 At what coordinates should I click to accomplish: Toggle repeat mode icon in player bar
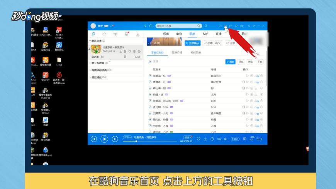pyautogui.click(x=219, y=139)
